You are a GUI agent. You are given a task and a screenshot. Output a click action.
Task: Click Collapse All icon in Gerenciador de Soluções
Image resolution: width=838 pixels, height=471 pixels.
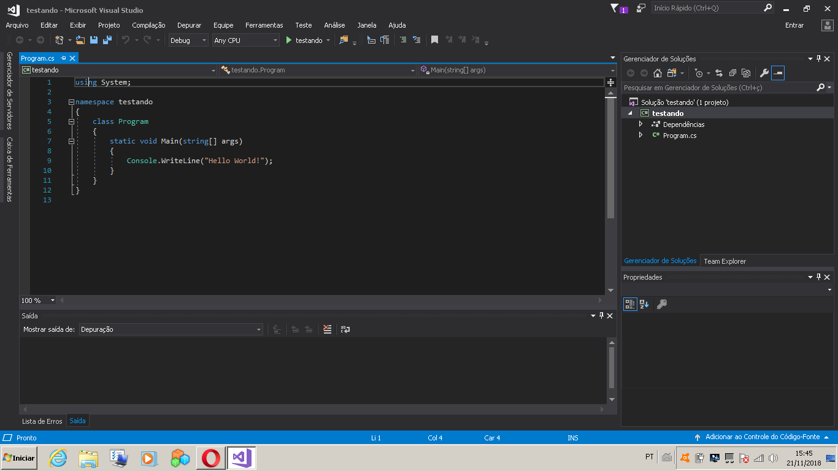pyautogui.click(x=732, y=73)
